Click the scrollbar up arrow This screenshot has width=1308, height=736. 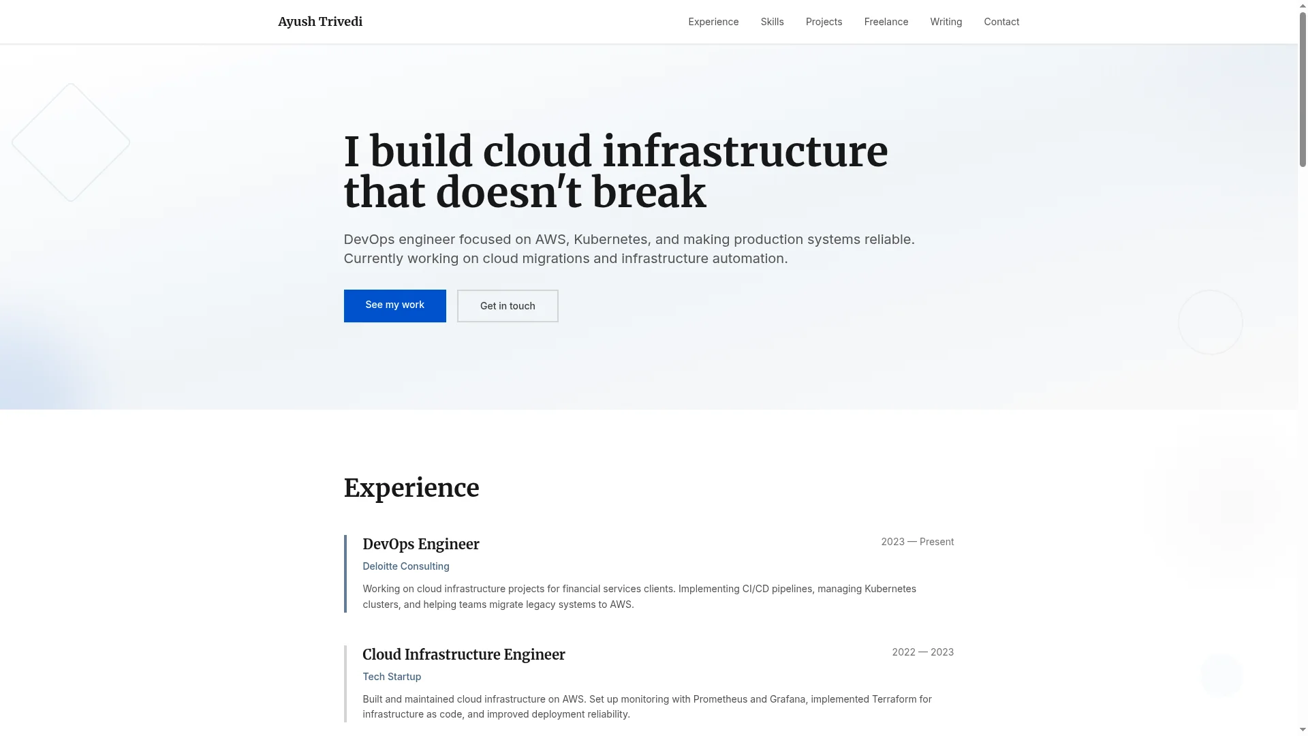coord(1303,5)
